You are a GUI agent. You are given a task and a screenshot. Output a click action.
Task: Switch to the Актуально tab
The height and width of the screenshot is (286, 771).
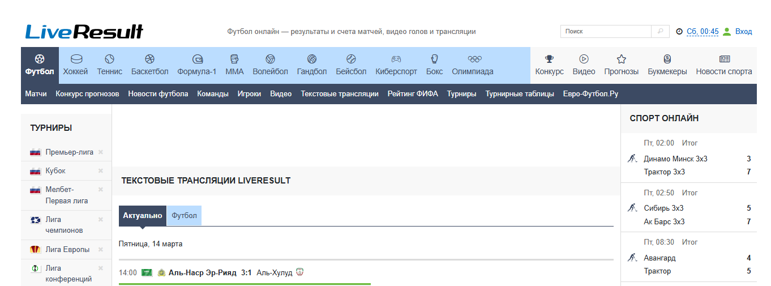click(x=143, y=216)
